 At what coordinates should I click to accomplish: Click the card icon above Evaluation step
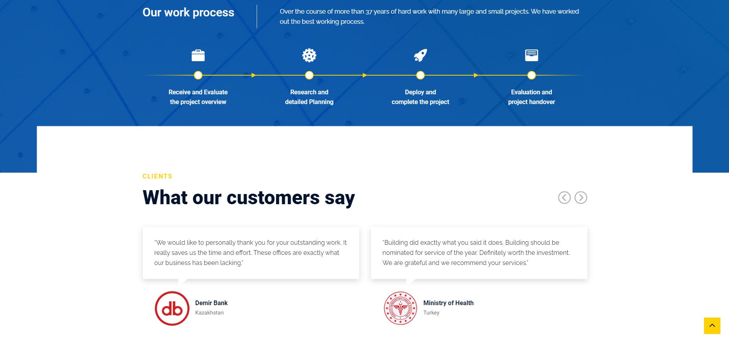(x=532, y=55)
